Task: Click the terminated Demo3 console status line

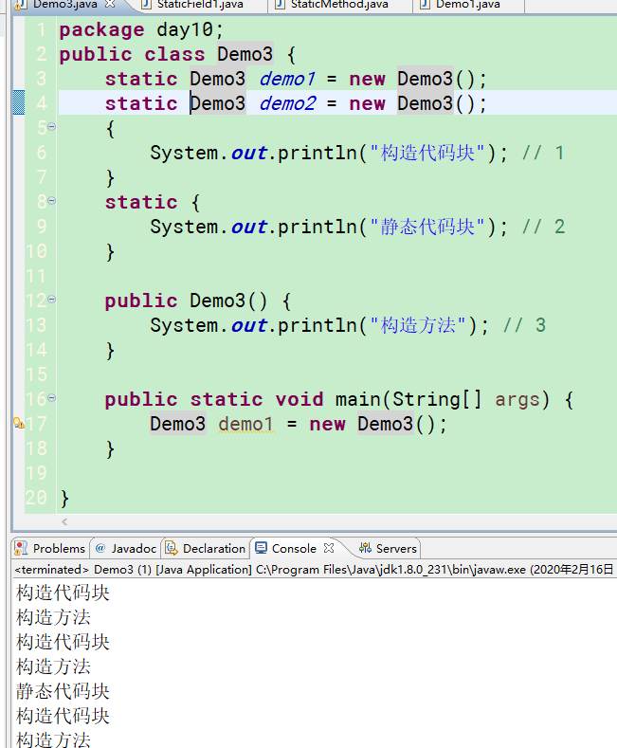Action: coord(314,570)
